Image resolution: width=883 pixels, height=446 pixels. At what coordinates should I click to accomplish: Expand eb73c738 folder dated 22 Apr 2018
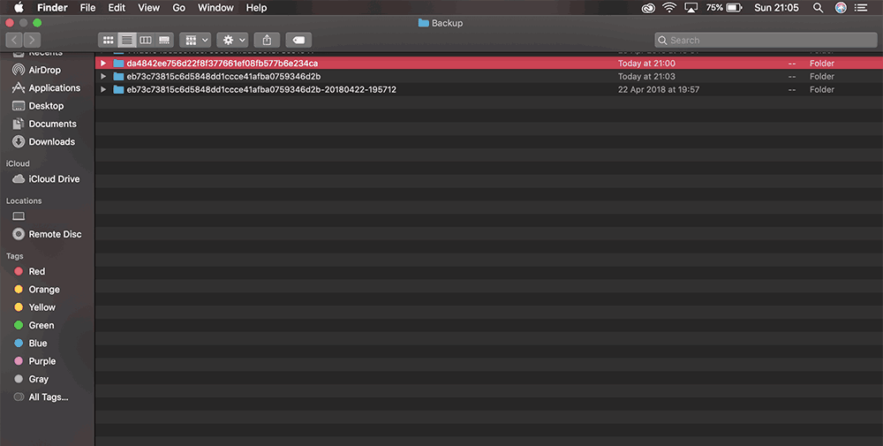[103, 89]
